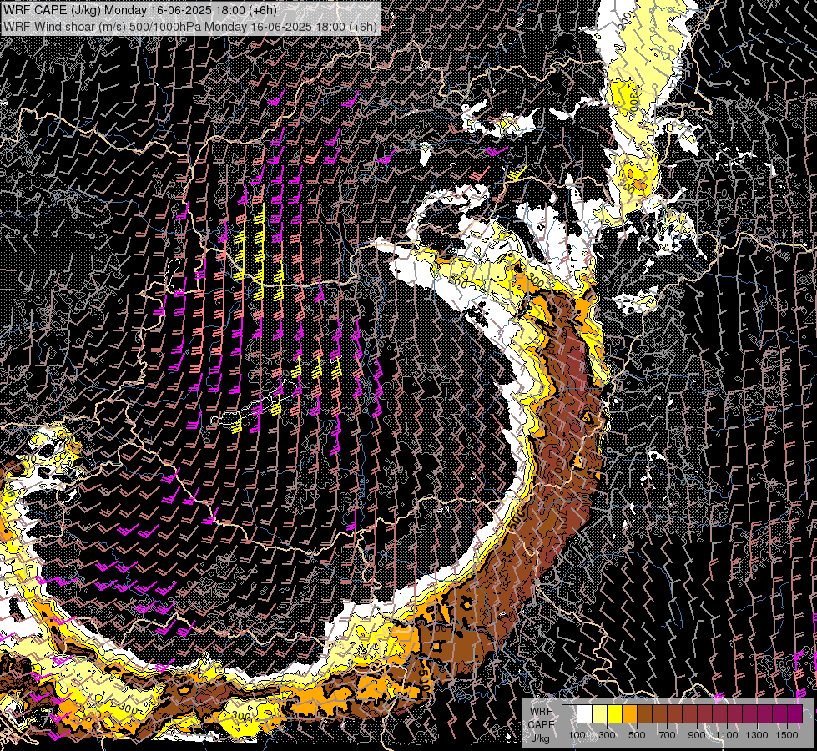
Task: Click the legend's WRF label
Action: coord(542,712)
